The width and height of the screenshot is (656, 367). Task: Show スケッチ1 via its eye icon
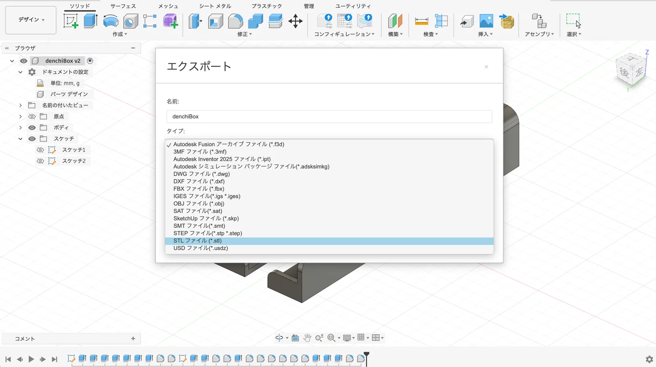click(x=40, y=150)
